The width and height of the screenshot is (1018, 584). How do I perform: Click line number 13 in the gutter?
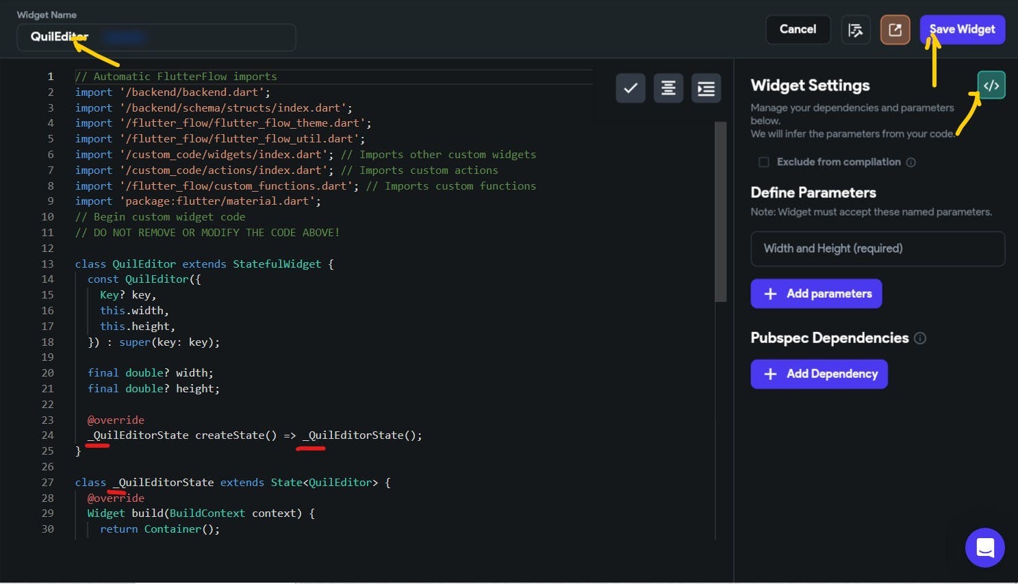(x=47, y=264)
